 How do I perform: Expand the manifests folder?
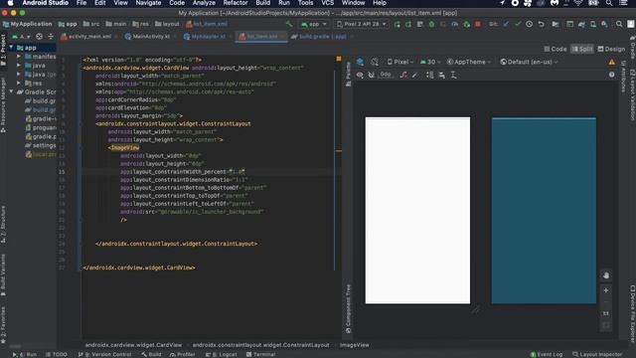click(19, 57)
